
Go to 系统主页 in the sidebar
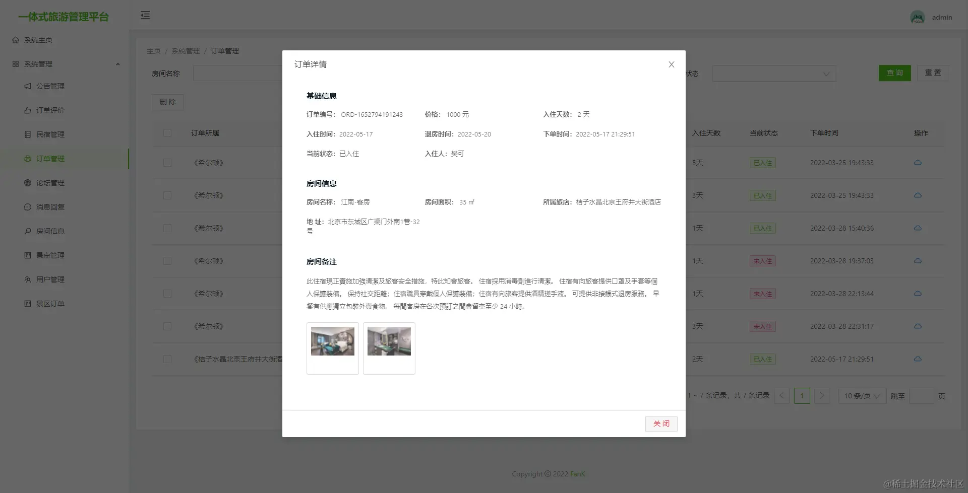click(38, 40)
